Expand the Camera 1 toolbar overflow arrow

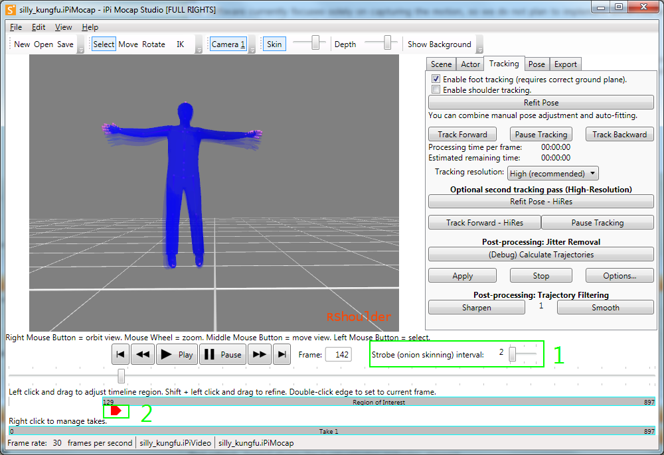[252, 44]
